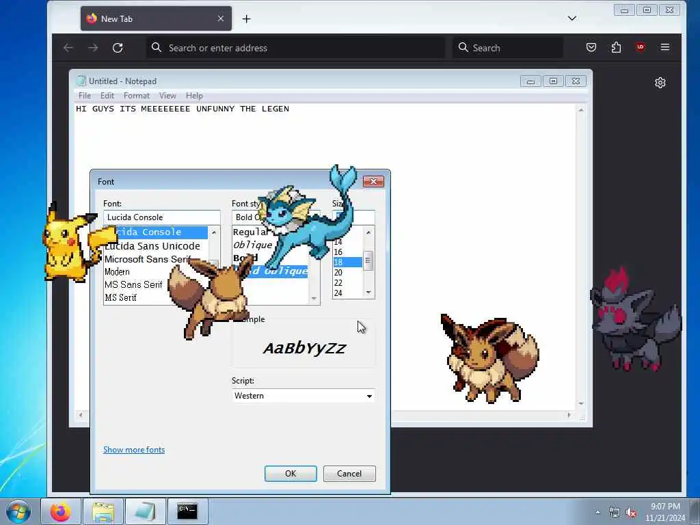This screenshot has height=525, width=700.
Task: Open the Notepad File menu
Action: (x=84, y=96)
